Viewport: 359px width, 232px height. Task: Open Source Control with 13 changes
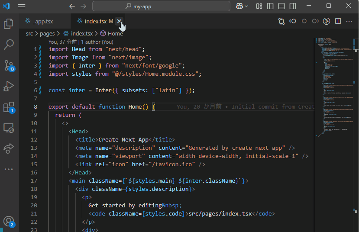coord(9,66)
